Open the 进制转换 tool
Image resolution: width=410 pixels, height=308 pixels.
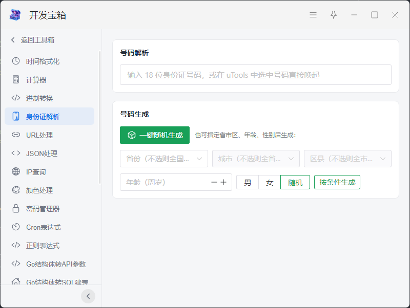tap(49, 98)
